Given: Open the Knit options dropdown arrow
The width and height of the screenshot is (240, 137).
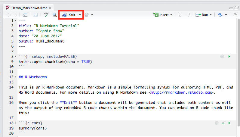Looking at the screenshot, I should point(80,15).
